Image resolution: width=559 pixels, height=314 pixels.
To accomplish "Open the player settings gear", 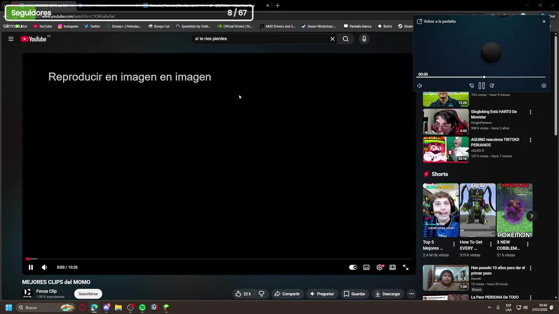I will coord(380,267).
